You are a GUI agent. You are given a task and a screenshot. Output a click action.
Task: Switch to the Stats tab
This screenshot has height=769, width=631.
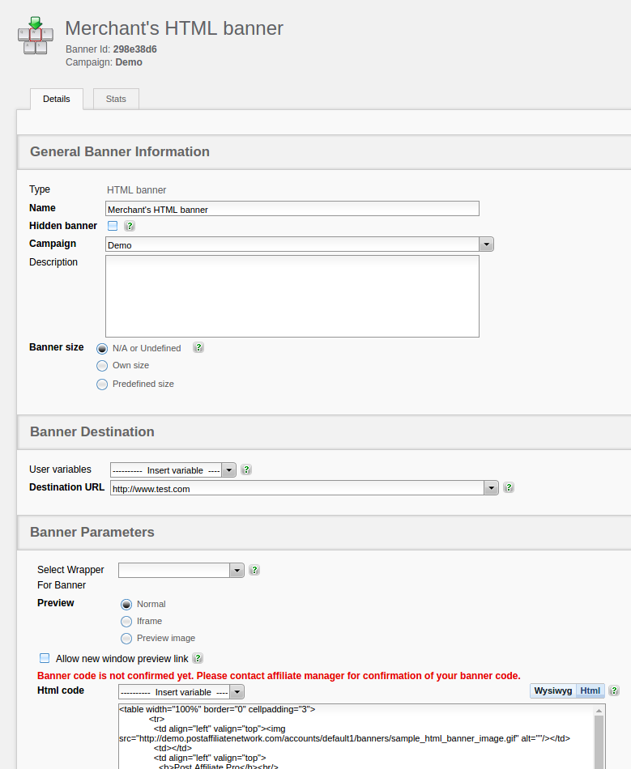point(116,99)
